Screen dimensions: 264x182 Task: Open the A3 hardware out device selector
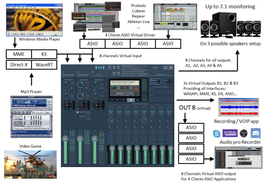[x=118, y=67]
